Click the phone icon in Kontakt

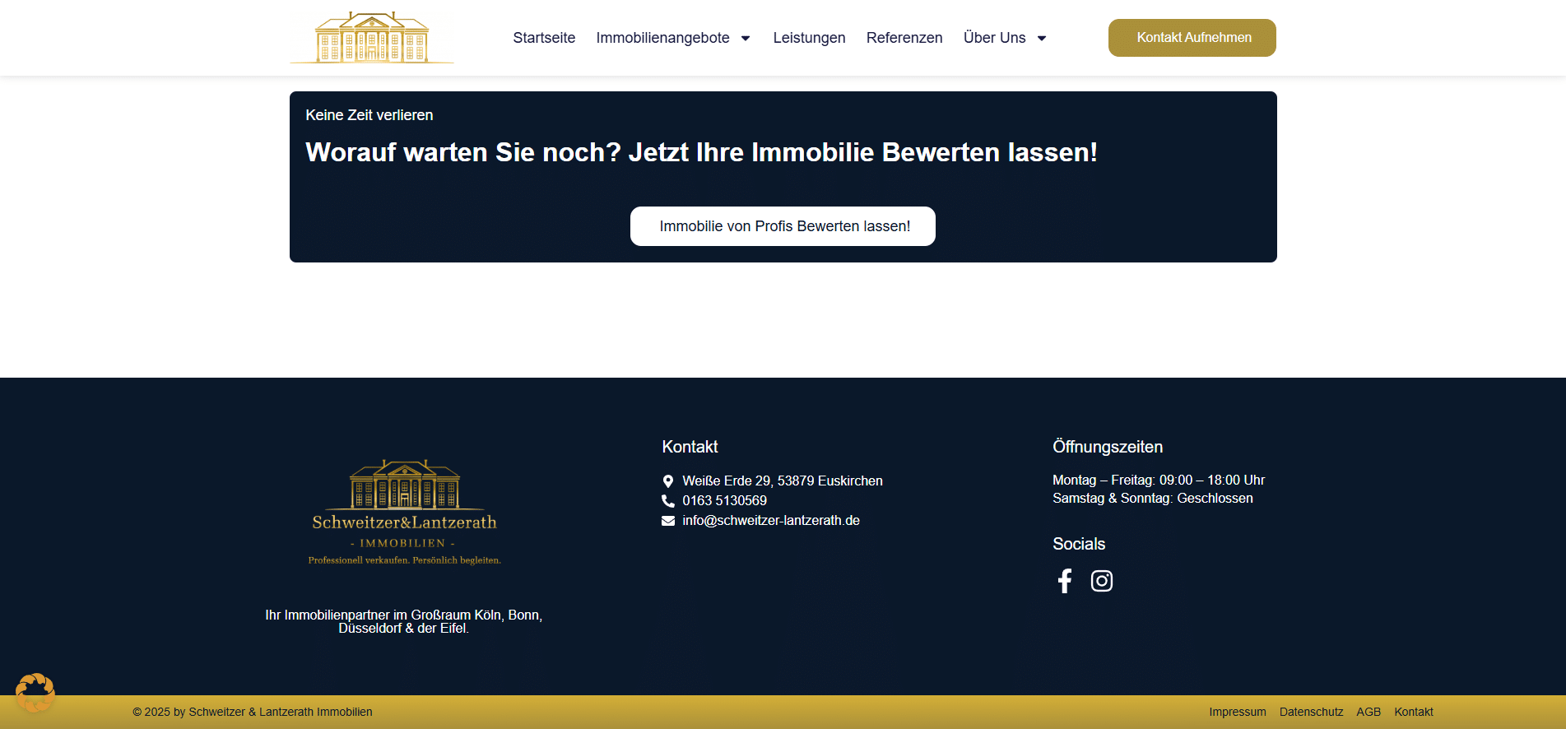[668, 501]
